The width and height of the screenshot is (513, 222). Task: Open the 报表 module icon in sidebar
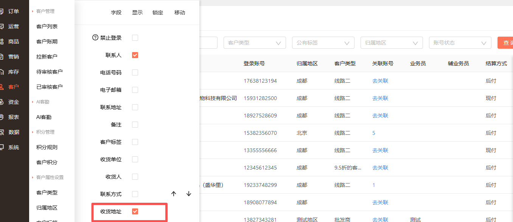(2, 117)
